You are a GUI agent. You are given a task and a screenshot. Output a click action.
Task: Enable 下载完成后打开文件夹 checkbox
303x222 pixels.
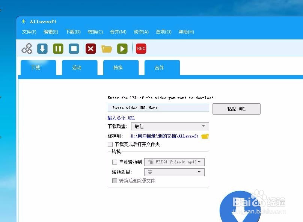click(110, 145)
